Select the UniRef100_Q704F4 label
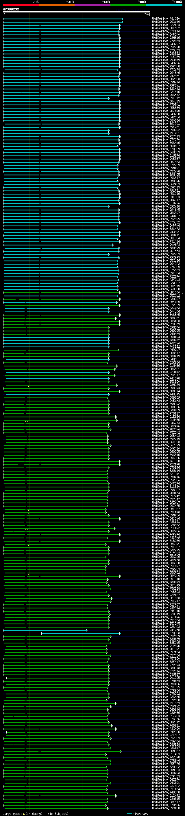The image size is (185, 816). (166, 41)
